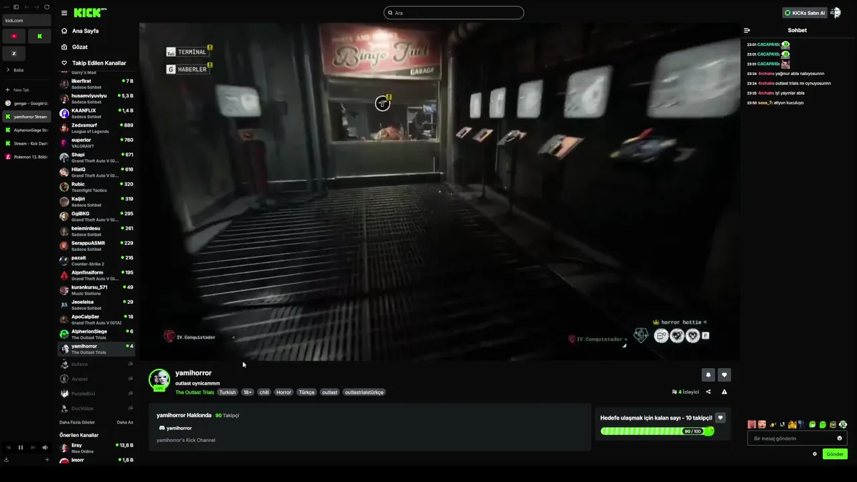
Task: Send chat message with Gönder button
Action: pos(835,454)
